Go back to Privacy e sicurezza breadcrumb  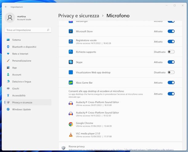[x=79, y=16]
